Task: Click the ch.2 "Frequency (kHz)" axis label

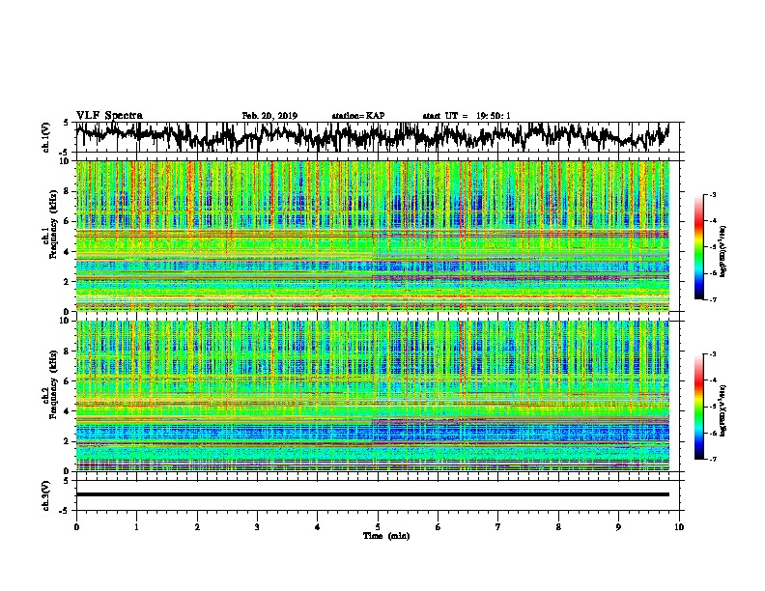Action: click(53, 384)
